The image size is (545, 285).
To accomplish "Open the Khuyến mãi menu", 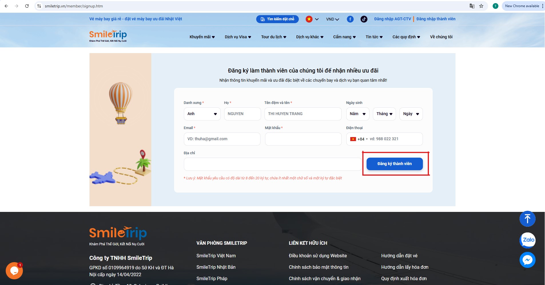I will (x=202, y=37).
